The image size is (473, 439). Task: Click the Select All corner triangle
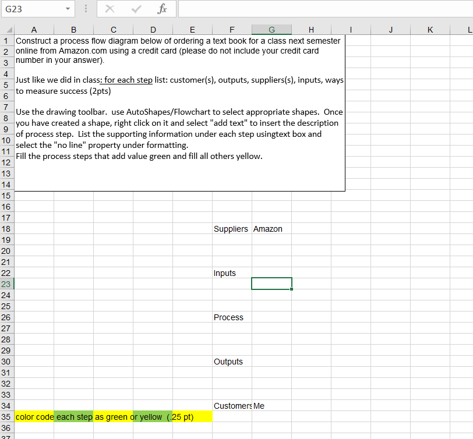point(9,30)
